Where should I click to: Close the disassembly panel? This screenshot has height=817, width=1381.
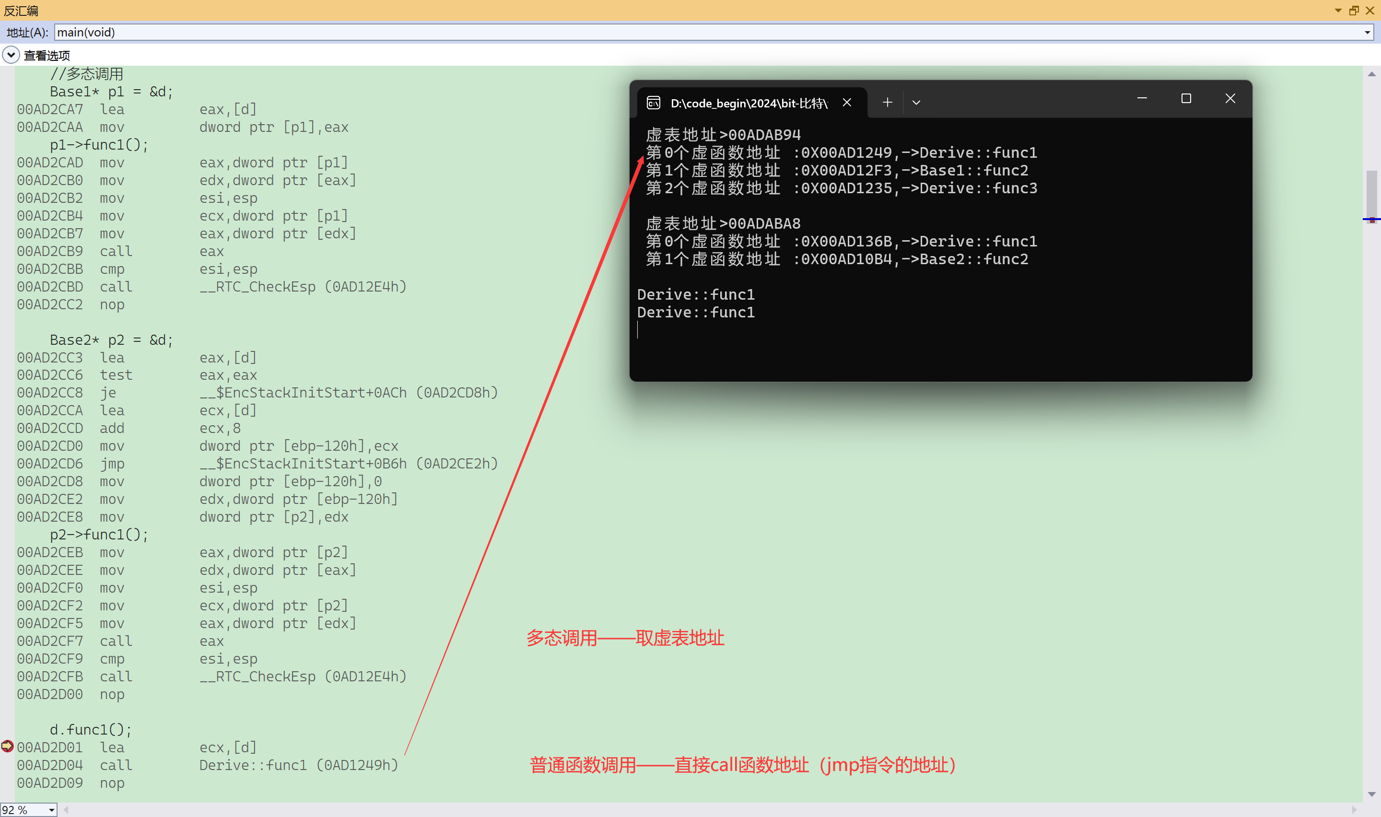[1370, 11]
